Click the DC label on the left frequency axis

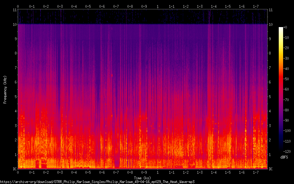tap(14, 169)
